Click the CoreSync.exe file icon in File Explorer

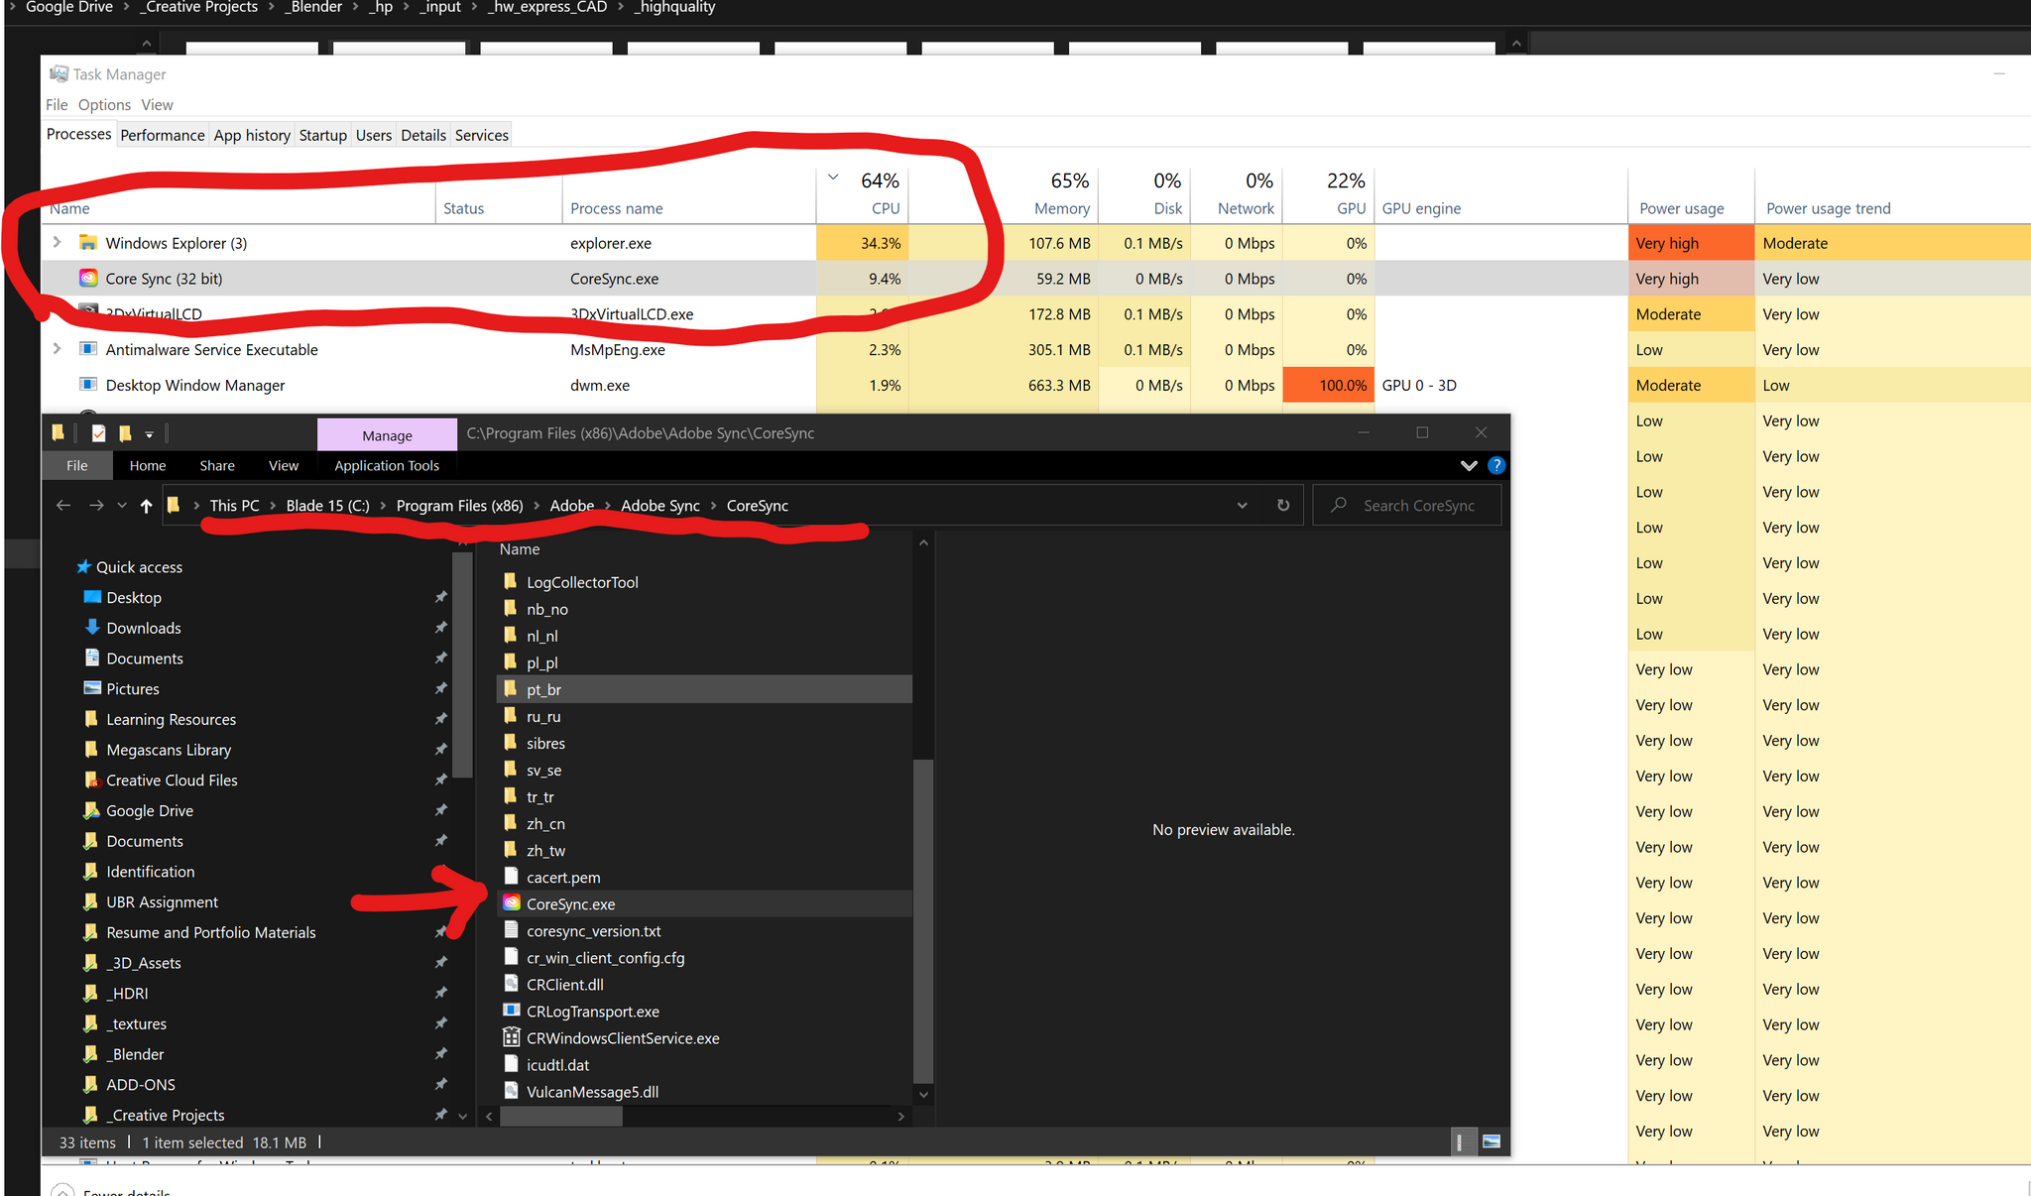[511, 902]
